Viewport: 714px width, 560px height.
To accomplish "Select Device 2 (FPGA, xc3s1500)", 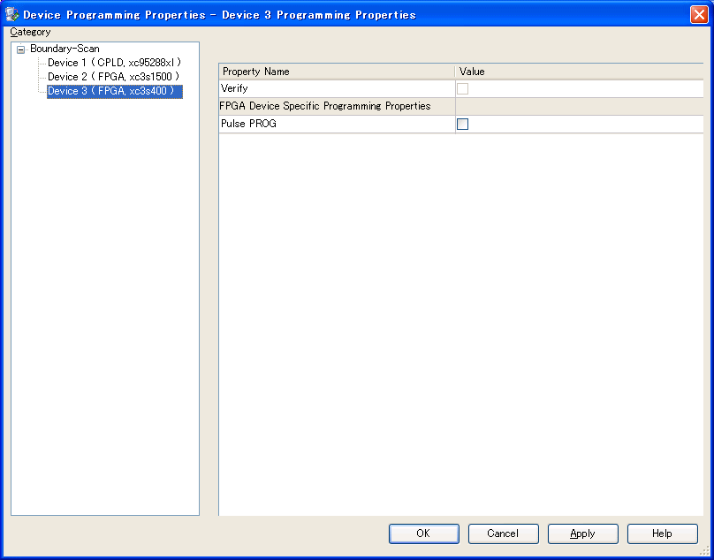I will pos(114,77).
